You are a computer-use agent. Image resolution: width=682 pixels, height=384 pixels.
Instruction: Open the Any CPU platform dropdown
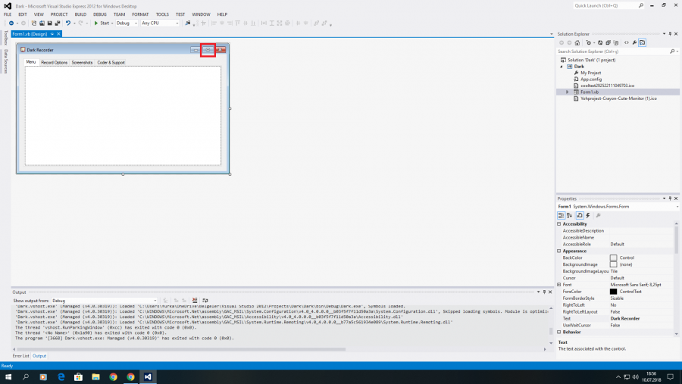[x=160, y=23]
